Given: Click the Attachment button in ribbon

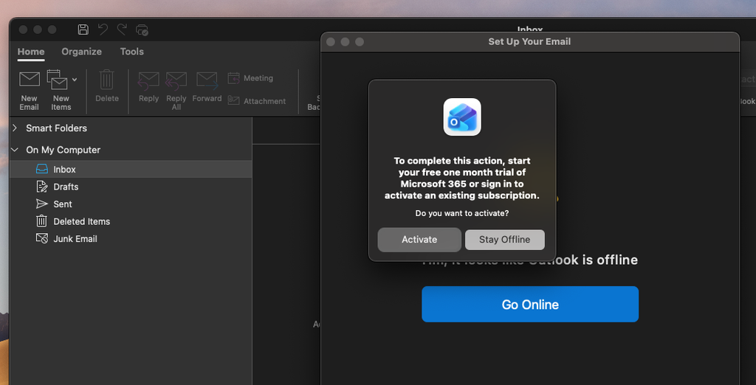Looking at the screenshot, I should (257, 101).
